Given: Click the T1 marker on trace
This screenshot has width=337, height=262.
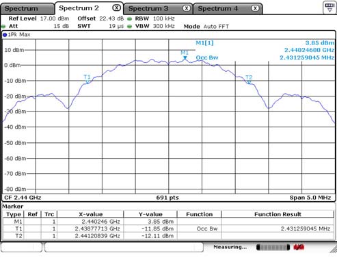Looking at the screenshot, I should [x=87, y=82].
